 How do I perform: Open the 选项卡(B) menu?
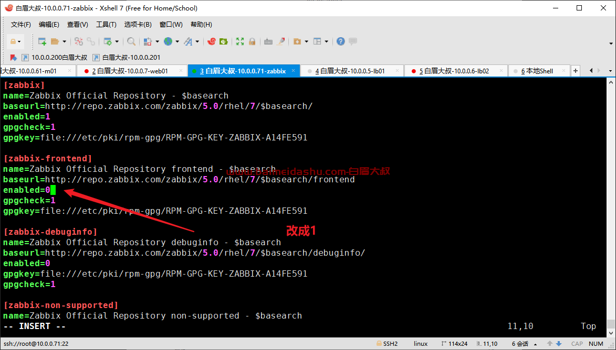pos(138,24)
